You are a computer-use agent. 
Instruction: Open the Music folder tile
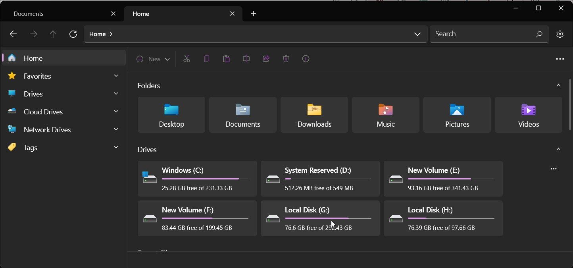[386, 115]
